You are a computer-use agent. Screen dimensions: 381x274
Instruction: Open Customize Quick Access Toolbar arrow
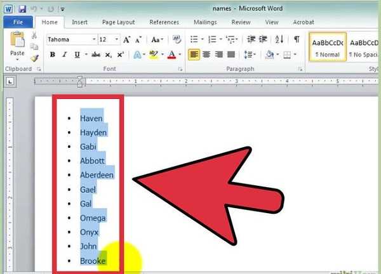click(x=62, y=10)
